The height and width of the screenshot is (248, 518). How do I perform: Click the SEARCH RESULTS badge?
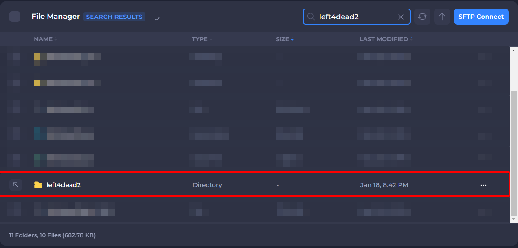(114, 17)
